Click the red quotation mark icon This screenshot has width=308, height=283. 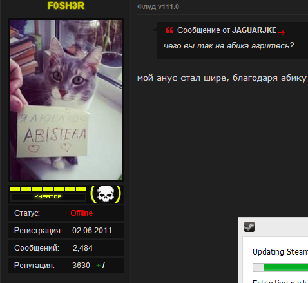169,30
